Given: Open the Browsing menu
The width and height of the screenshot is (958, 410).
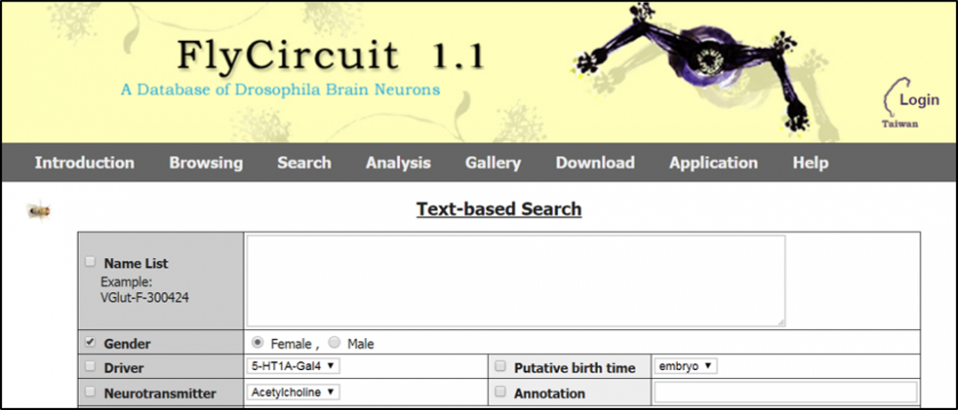Looking at the screenshot, I should (x=206, y=163).
